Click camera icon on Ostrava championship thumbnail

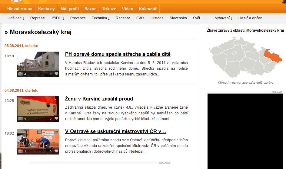(x=20, y=151)
